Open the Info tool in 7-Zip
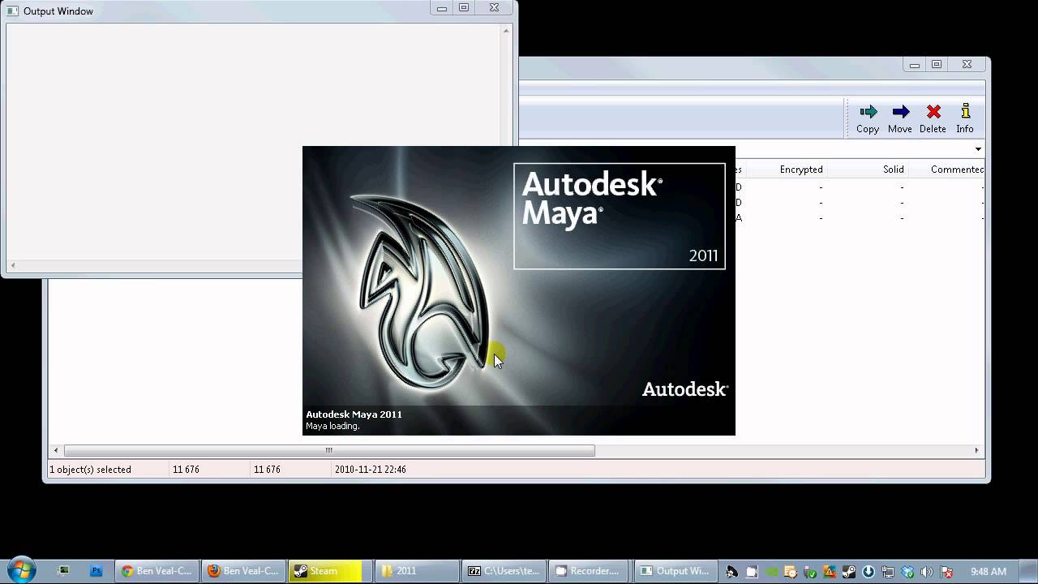Screen dimensions: 1038x584 tap(965, 118)
